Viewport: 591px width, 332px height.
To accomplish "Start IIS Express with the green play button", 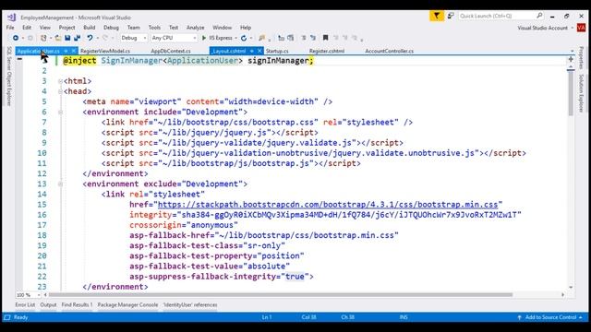I will pos(204,38).
